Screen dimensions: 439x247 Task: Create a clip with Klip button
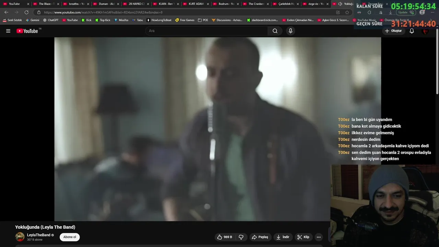pyautogui.click(x=303, y=237)
